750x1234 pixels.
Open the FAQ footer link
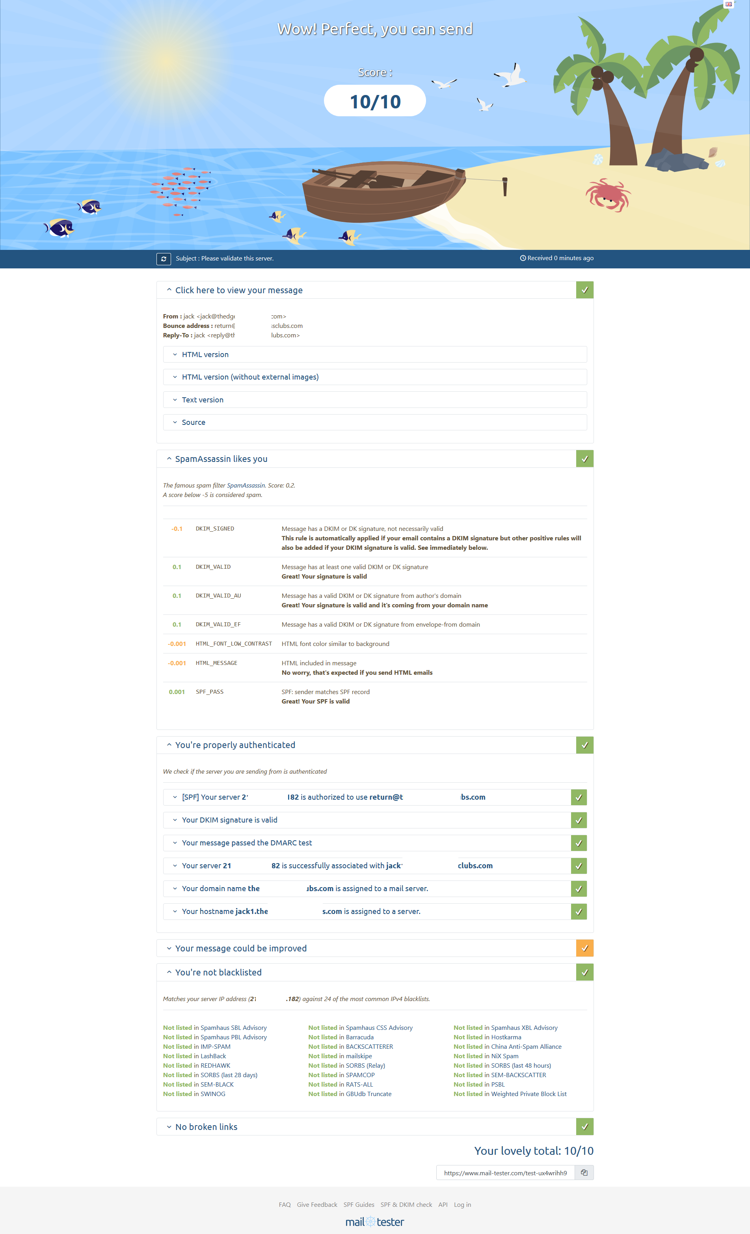(285, 1205)
